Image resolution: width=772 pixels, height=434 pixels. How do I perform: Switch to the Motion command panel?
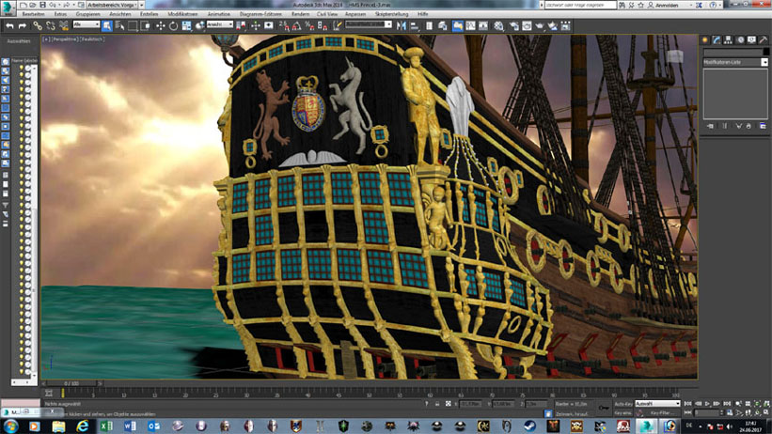click(x=740, y=39)
